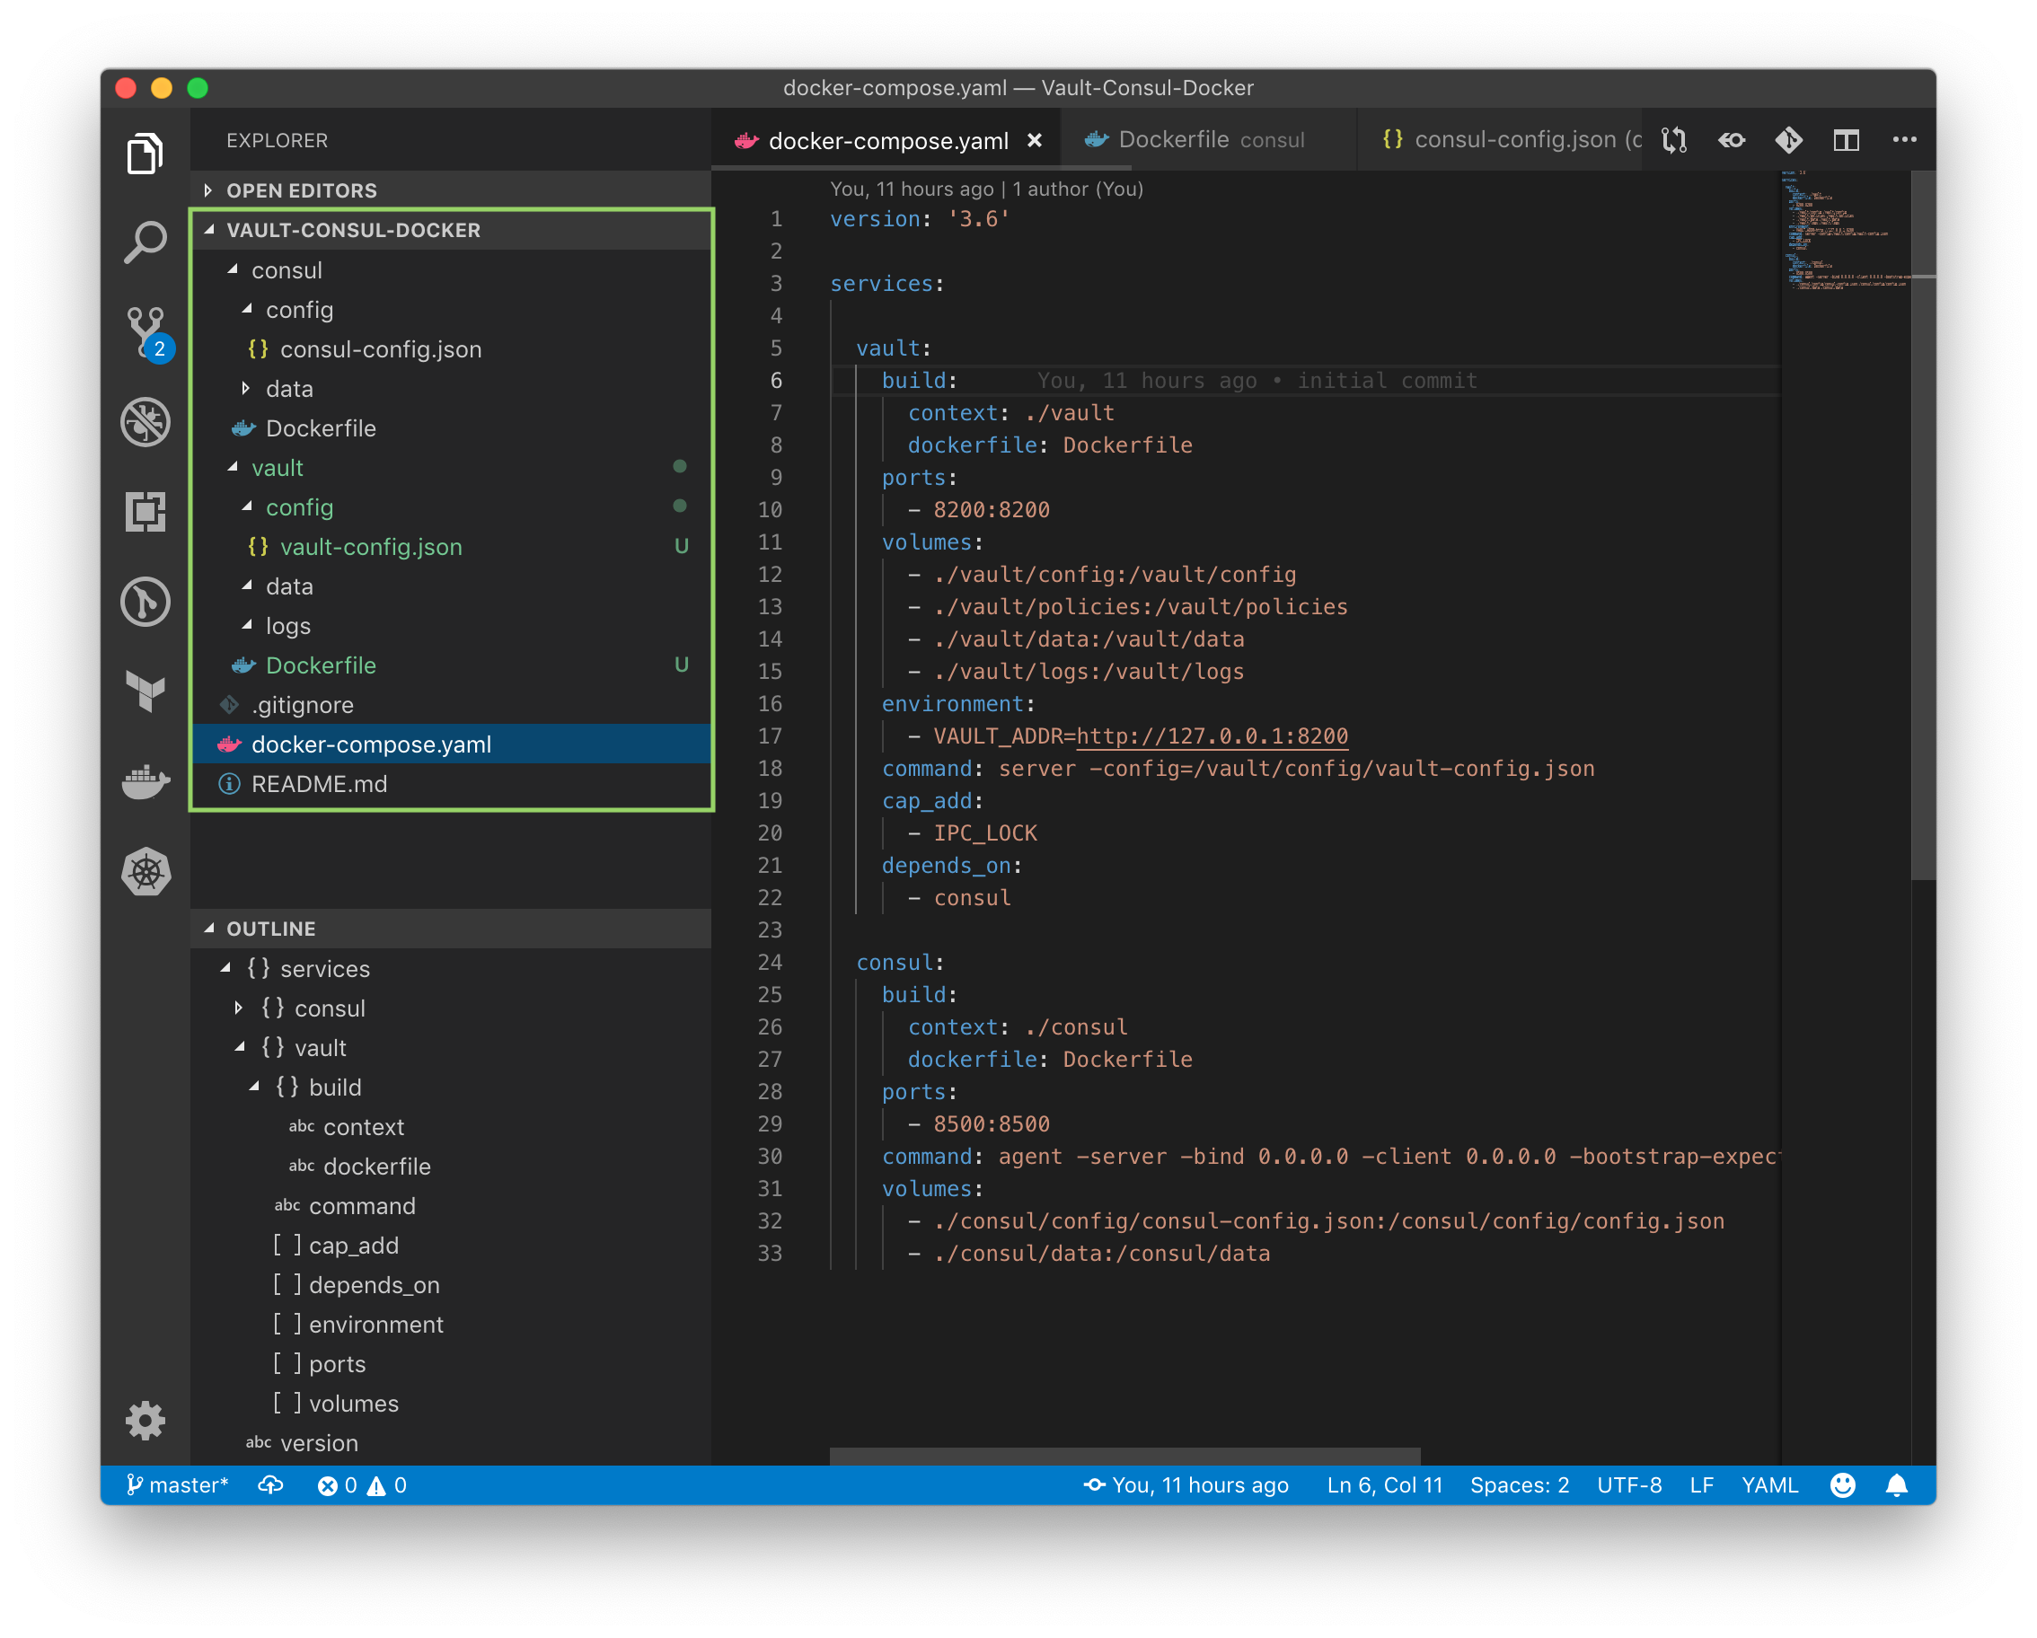Select the docker-compose.yaml editor tab
The image size is (2037, 1638).
click(x=886, y=141)
